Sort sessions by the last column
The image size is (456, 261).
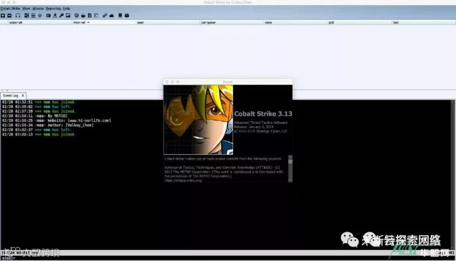424,22
